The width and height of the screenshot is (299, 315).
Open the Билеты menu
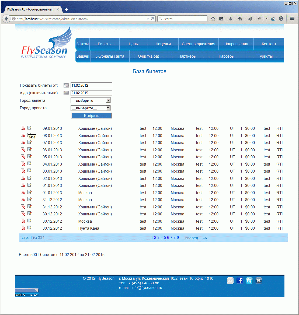pyautogui.click(x=105, y=44)
